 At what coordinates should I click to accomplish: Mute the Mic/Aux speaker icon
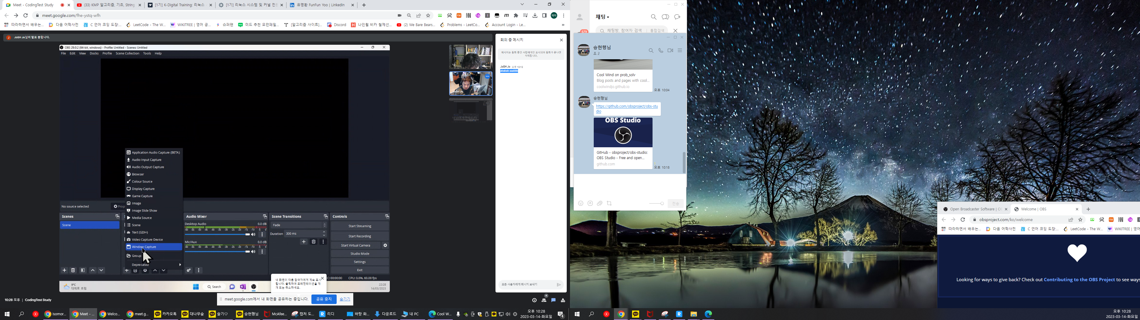click(x=253, y=252)
